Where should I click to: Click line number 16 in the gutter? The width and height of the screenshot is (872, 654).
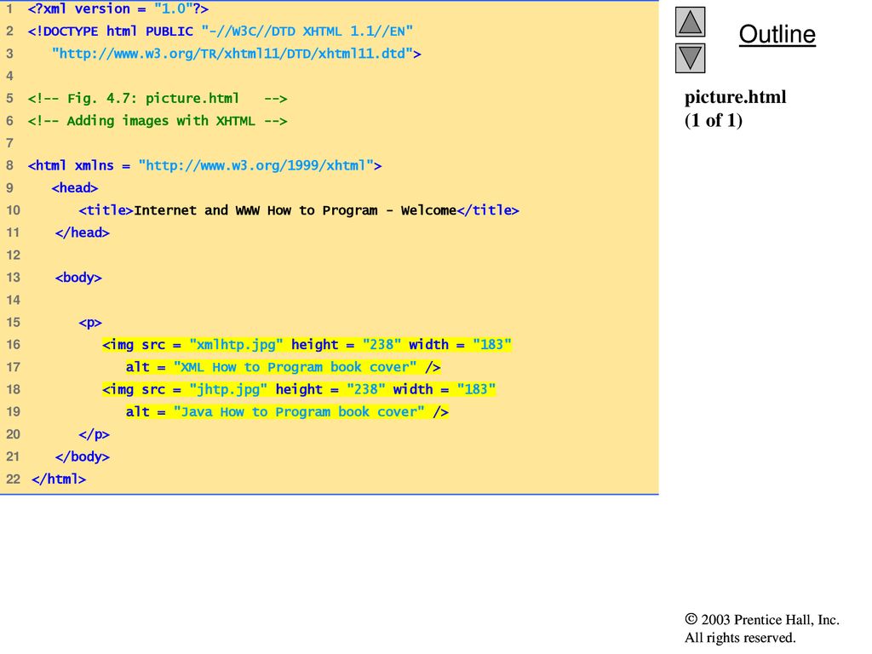[x=14, y=345]
